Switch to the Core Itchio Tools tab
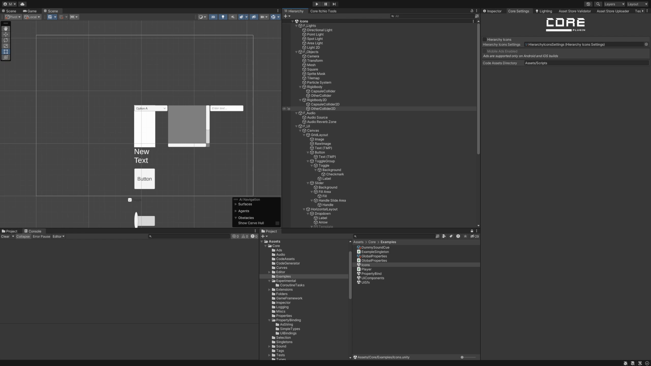Image resolution: width=651 pixels, height=366 pixels. [323, 11]
